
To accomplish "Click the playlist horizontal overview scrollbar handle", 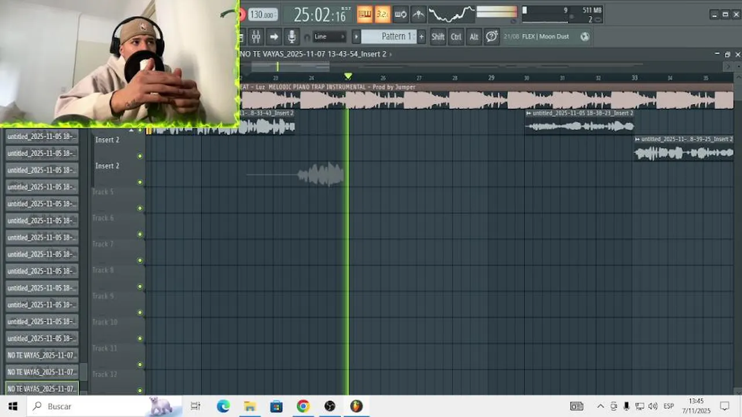I will [290, 67].
